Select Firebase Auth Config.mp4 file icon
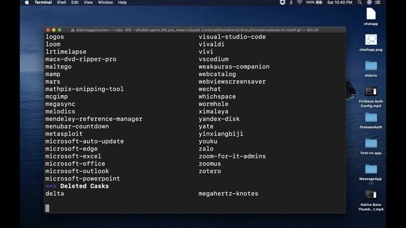Viewport: 406px width, 228px height. tap(370, 91)
